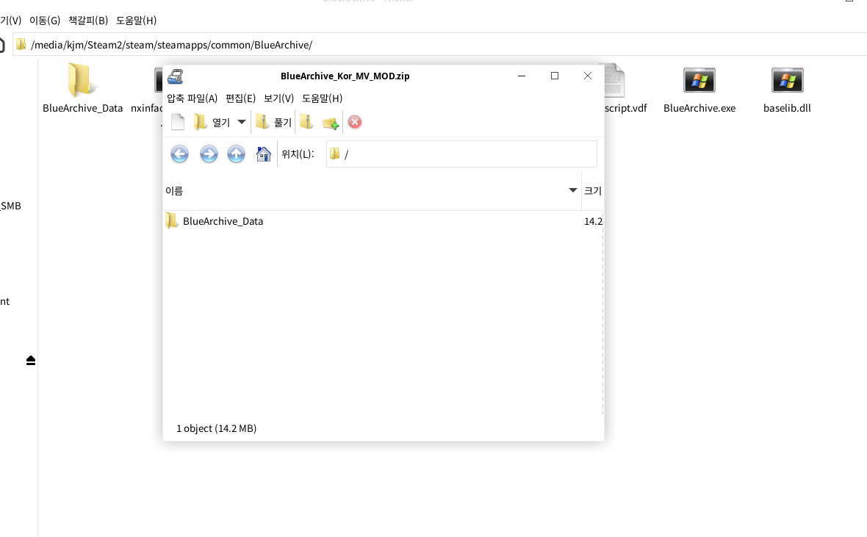Select baselib.dll in the file manager
The height and width of the screenshot is (537, 867).
(788, 90)
